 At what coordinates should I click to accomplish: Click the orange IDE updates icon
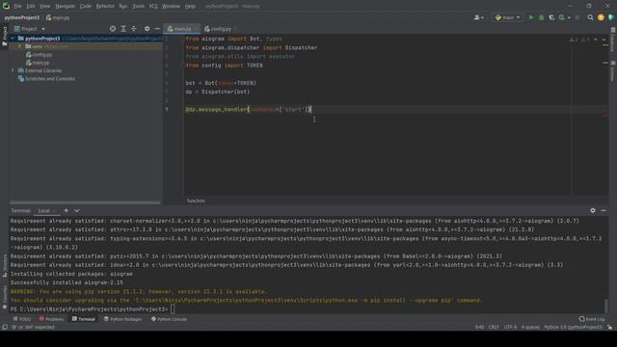[601, 17]
